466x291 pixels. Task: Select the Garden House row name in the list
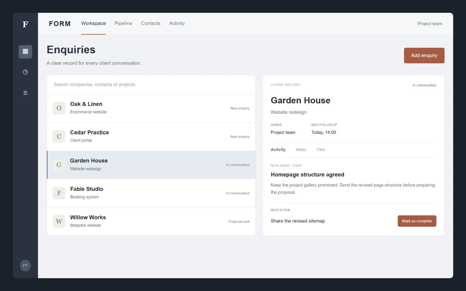pyautogui.click(x=89, y=161)
